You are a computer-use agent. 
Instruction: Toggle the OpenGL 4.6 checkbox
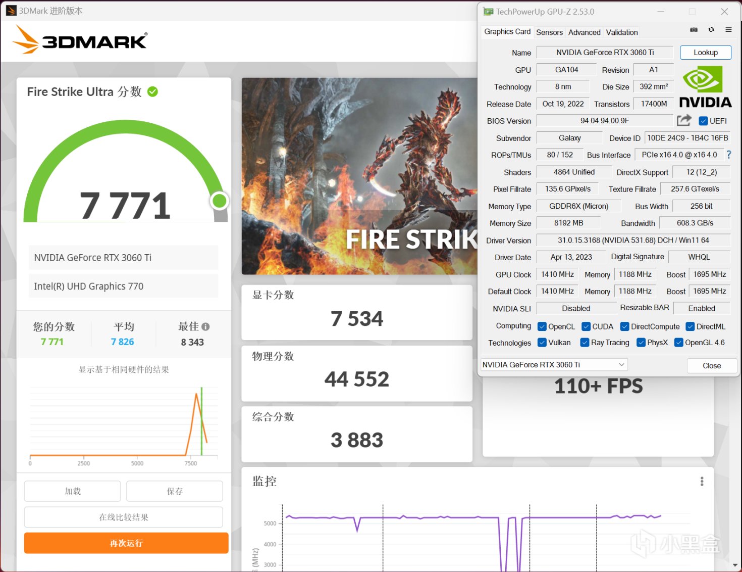[679, 343]
